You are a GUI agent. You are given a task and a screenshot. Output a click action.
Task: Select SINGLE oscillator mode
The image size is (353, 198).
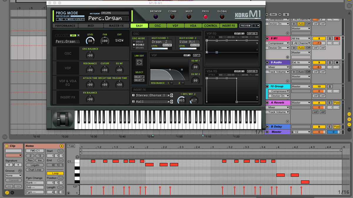pyautogui.click(x=134, y=42)
